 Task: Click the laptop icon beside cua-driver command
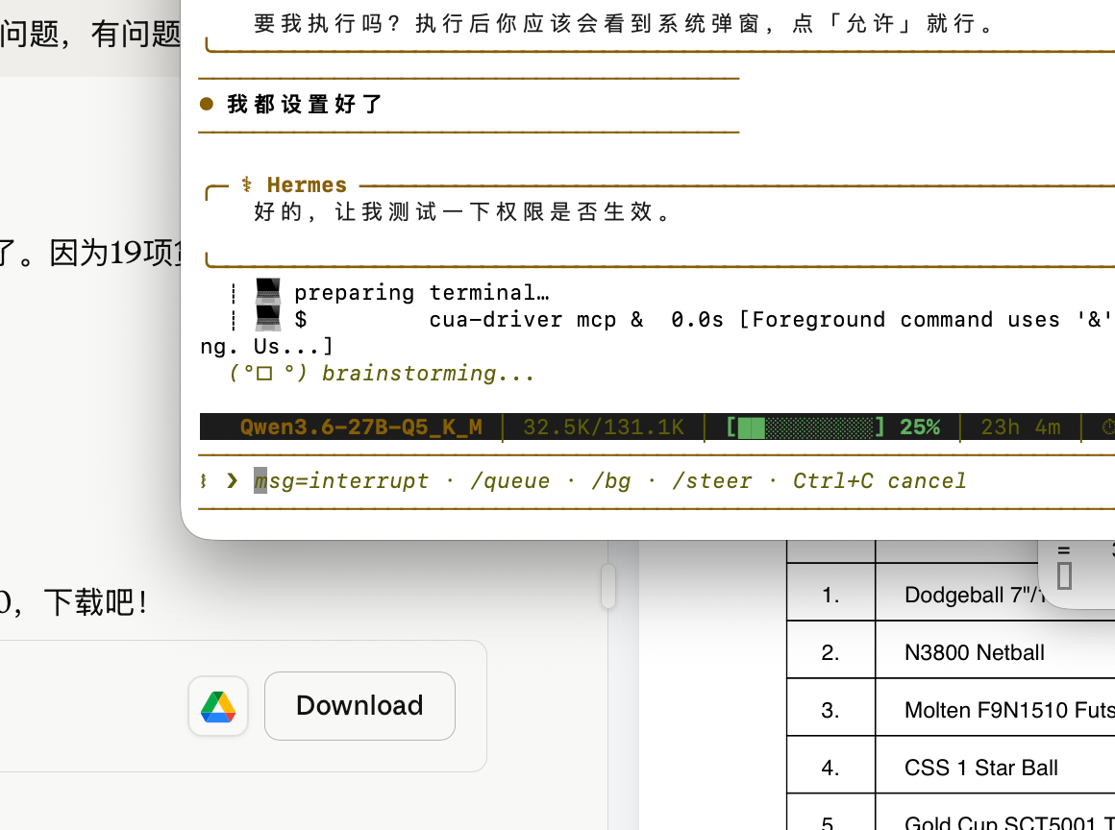268,318
